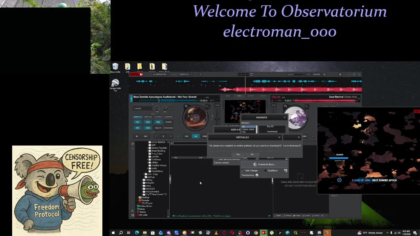Expand the VirtualDJ folder in tree

point(142,183)
